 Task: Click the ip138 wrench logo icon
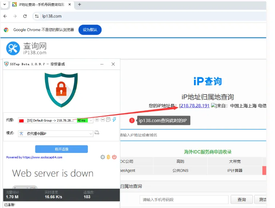coord(13,48)
